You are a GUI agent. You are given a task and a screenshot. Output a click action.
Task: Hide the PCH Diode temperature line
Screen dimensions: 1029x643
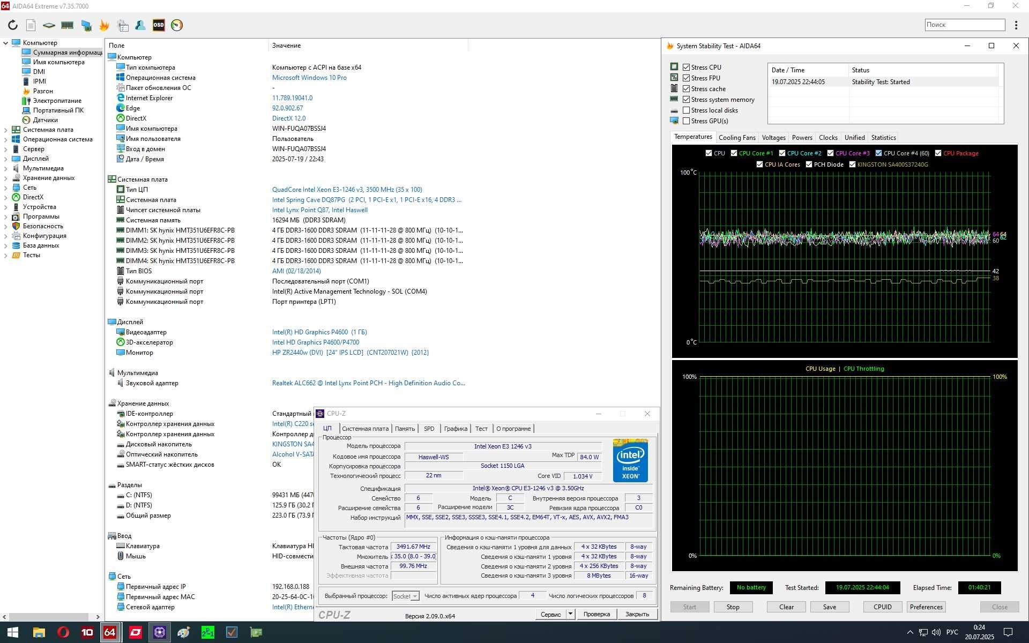pos(809,165)
